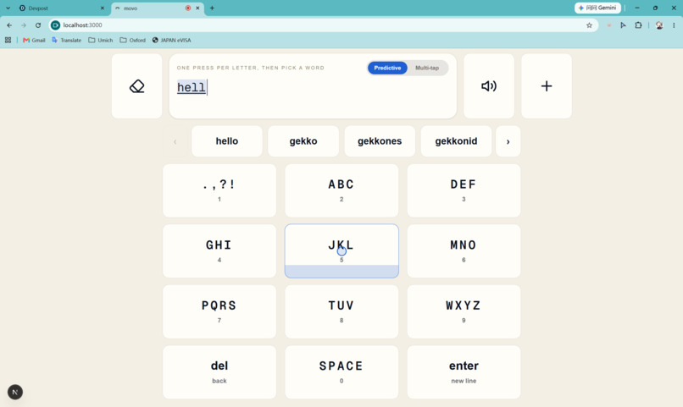
Task: Open a new browser tab
Action: 212,8
